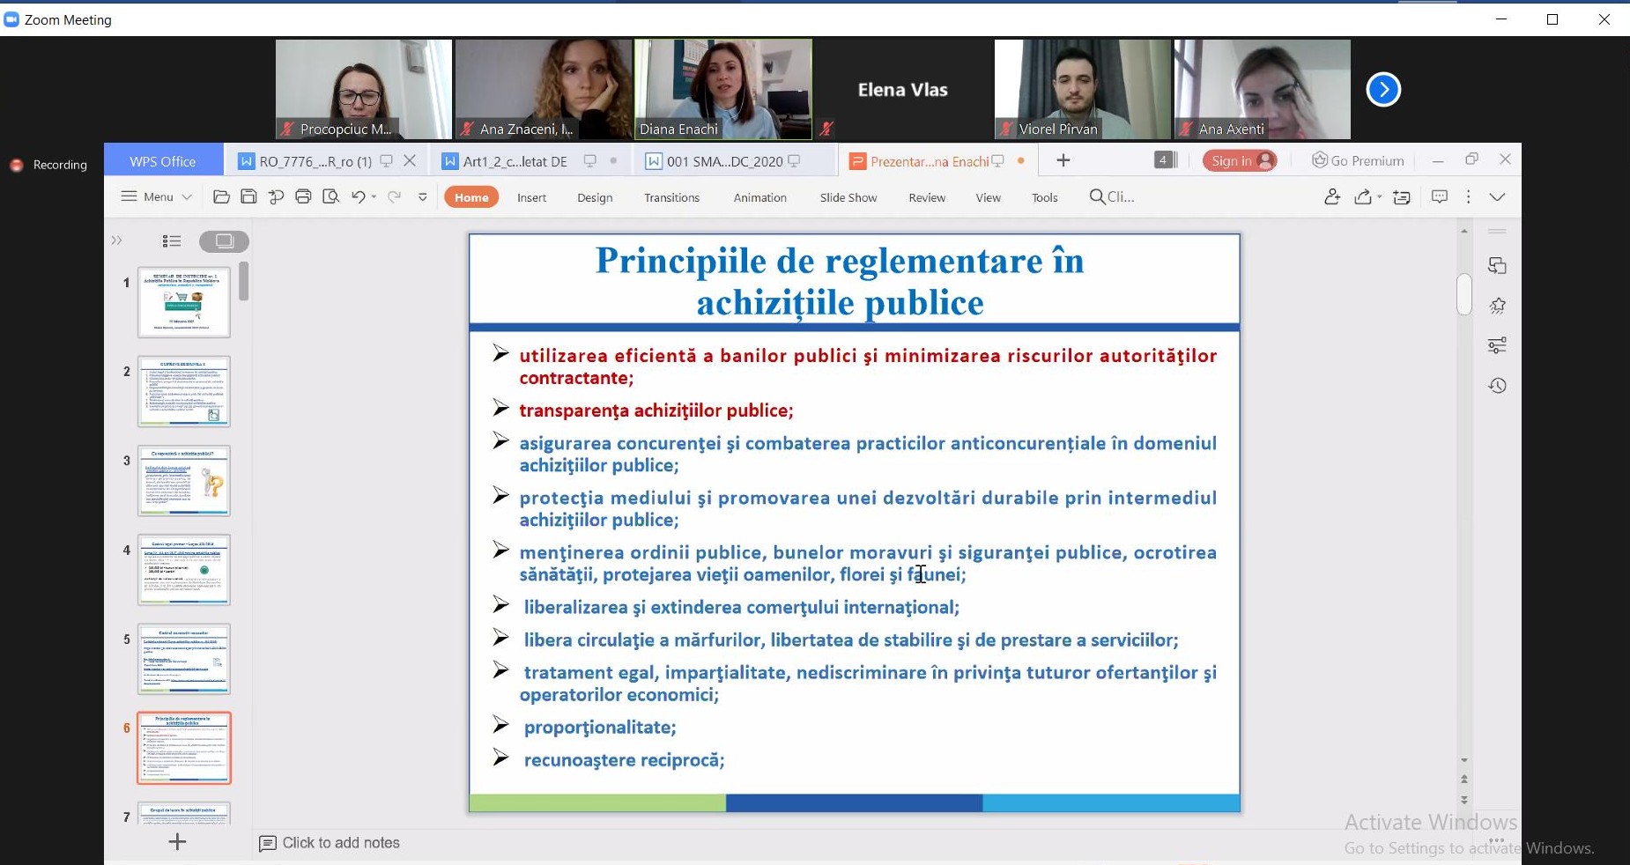This screenshot has height=865, width=1630.
Task: Open the customize quick access dropdown
Action: [x=423, y=197]
